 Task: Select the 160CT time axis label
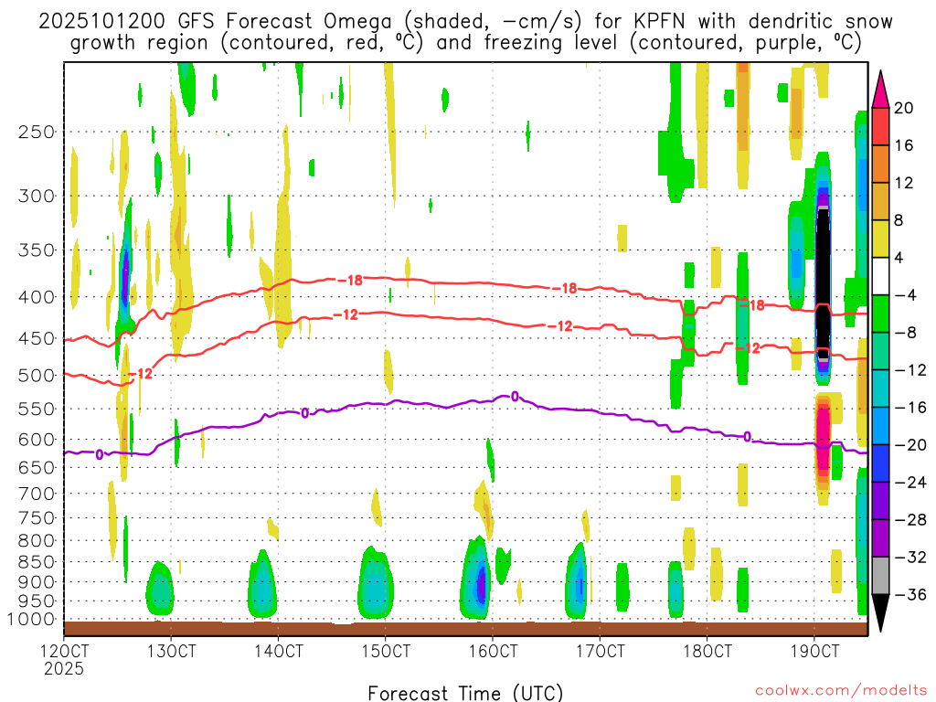(x=493, y=651)
